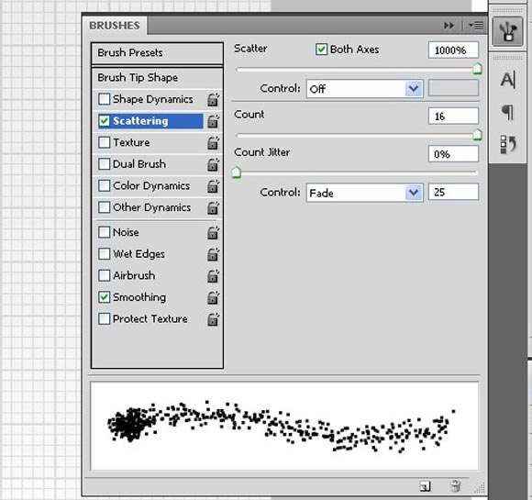This screenshot has width=532, height=500.
Task: Select the Color Dynamics options label
Action: coord(151,186)
